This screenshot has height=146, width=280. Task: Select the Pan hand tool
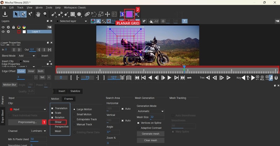(38, 14)
